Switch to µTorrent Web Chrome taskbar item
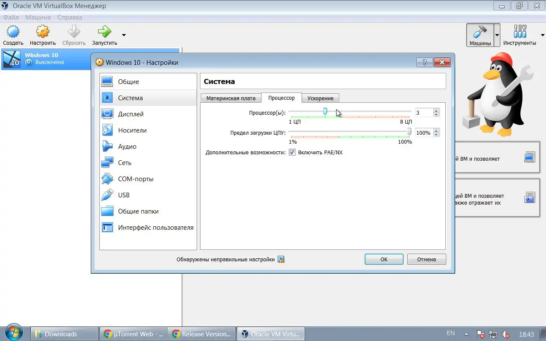The height and width of the screenshot is (341, 546). point(133,334)
